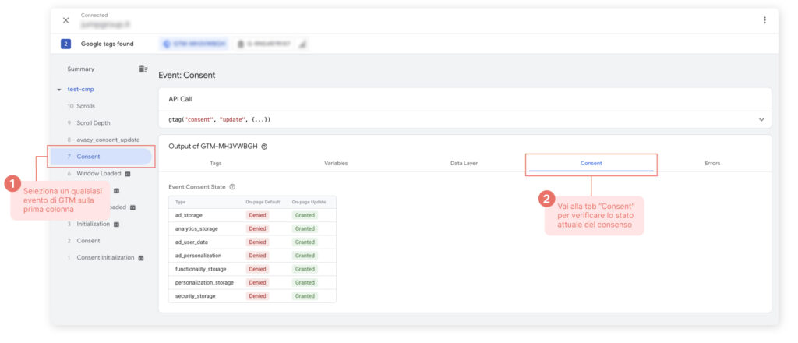Click the ad_user_data type cell

tap(192, 242)
